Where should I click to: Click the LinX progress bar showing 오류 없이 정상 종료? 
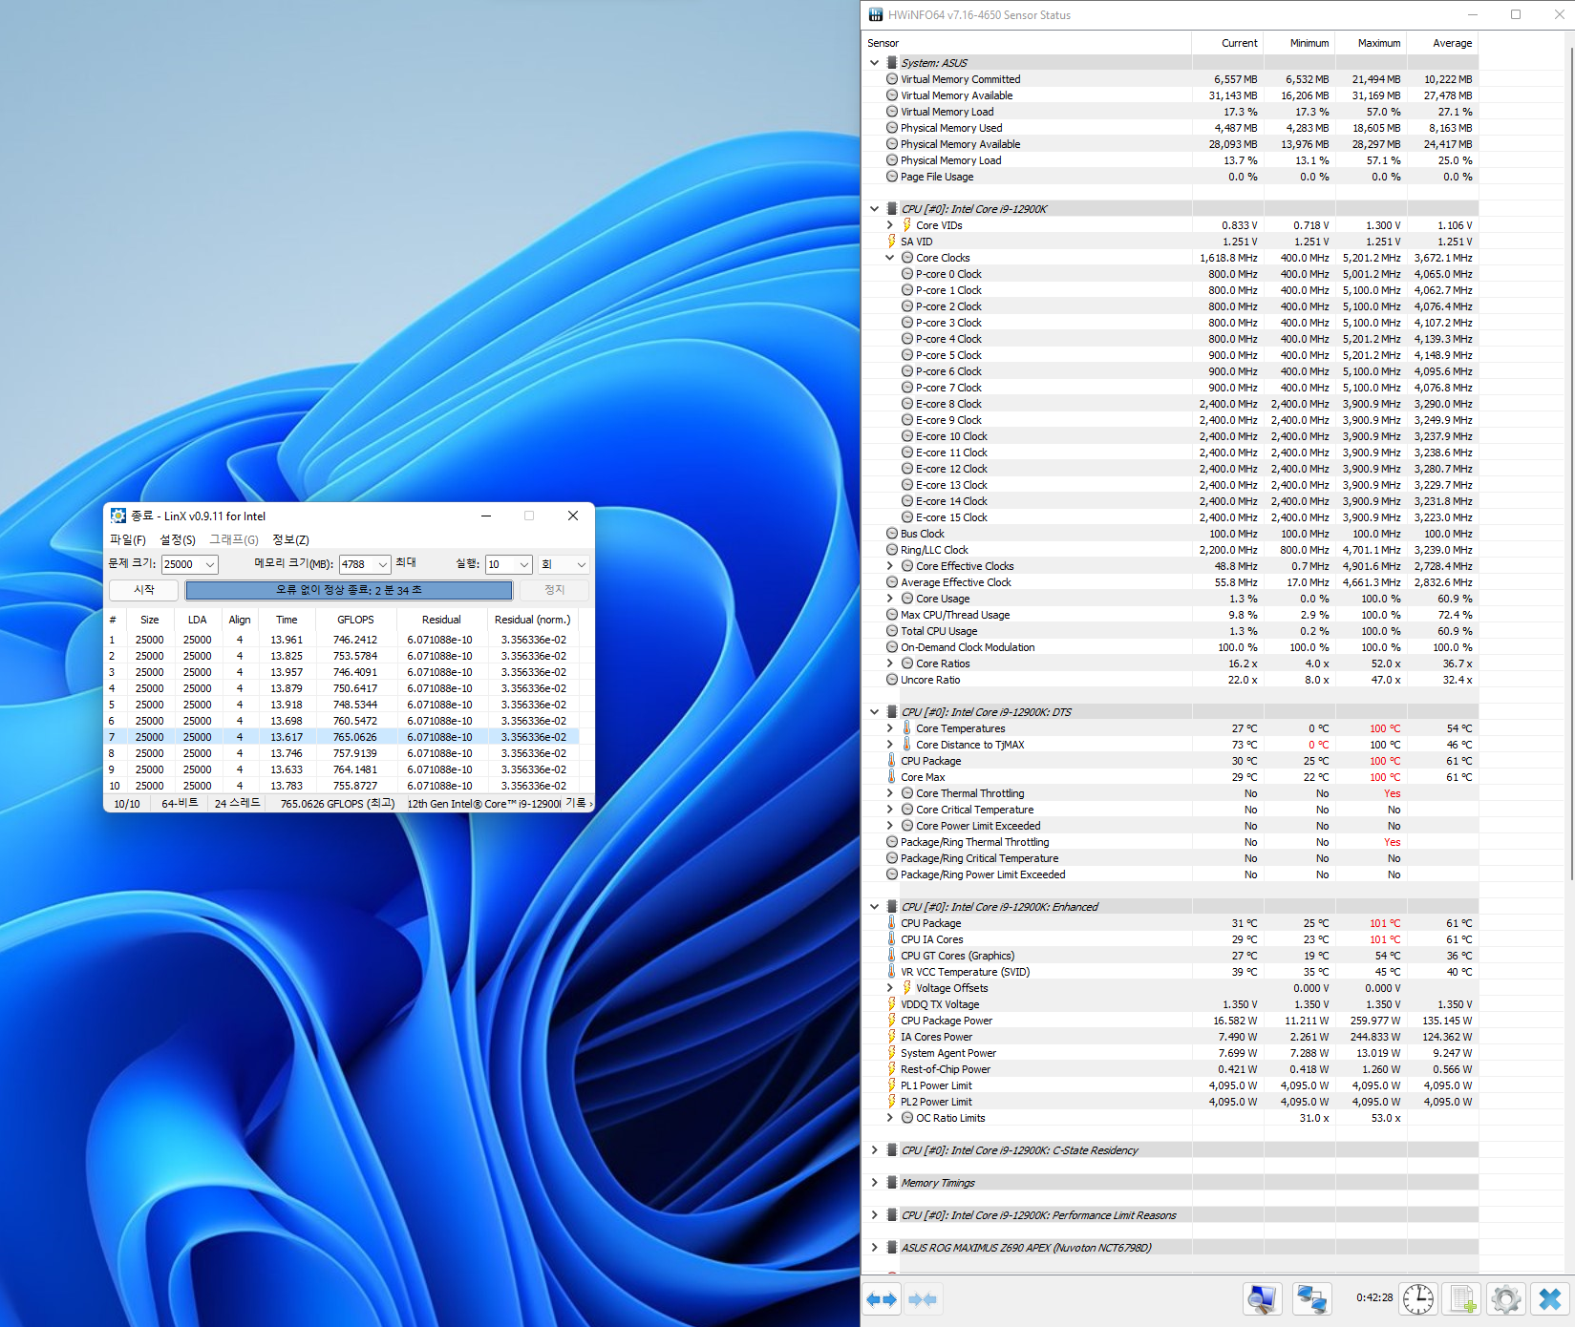coord(349,590)
